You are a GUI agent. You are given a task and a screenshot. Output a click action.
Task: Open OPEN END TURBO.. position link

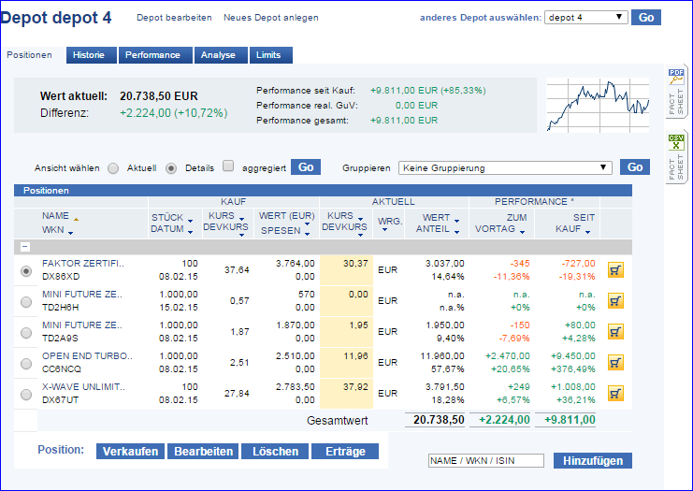point(87,356)
